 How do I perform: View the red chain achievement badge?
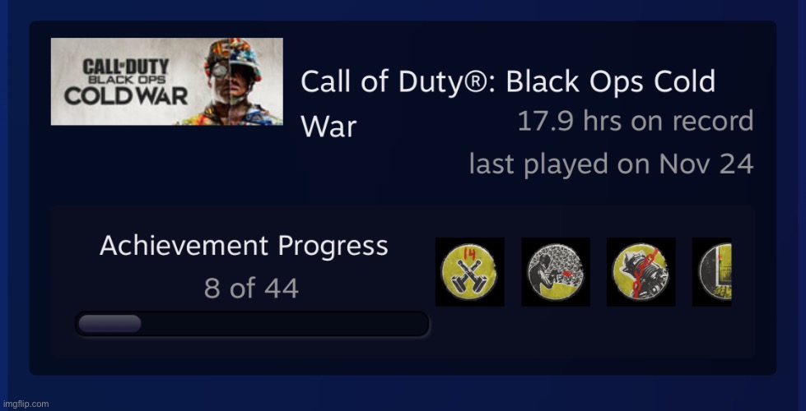click(x=641, y=272)
